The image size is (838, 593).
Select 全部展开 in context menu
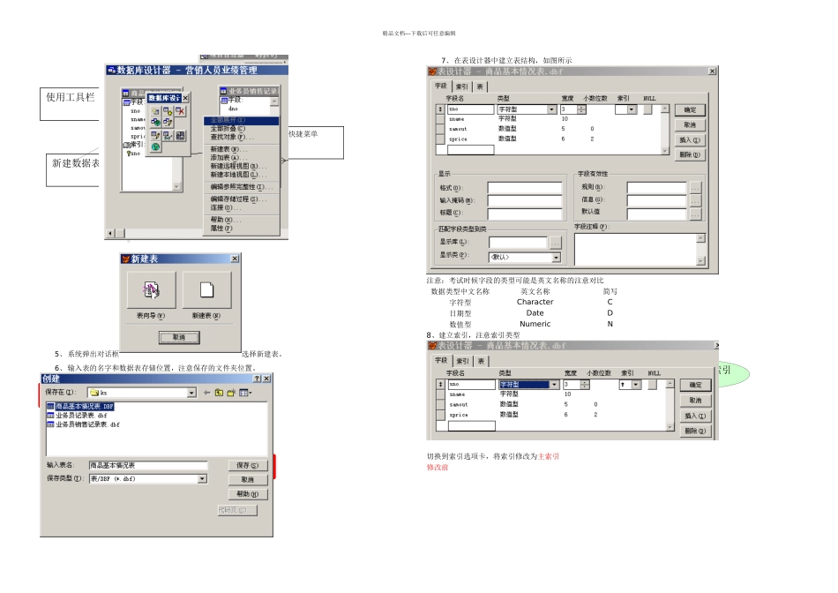click(x=242, y=120)
